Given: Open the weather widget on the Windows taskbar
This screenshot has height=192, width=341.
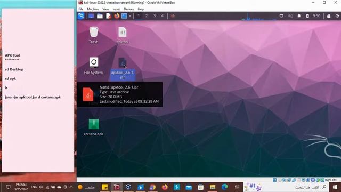Looking at the screenshot, I should (86, 187).
